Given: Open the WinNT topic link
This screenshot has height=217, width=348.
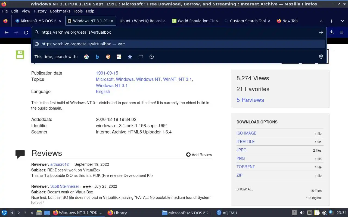Looking at the screenshot, I should (x=170, y=79).
